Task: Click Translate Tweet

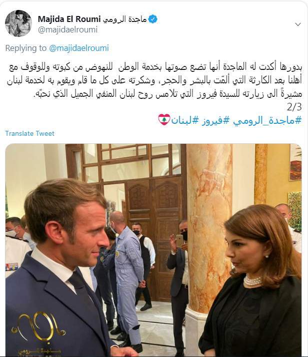Action: tap(30, 133)
